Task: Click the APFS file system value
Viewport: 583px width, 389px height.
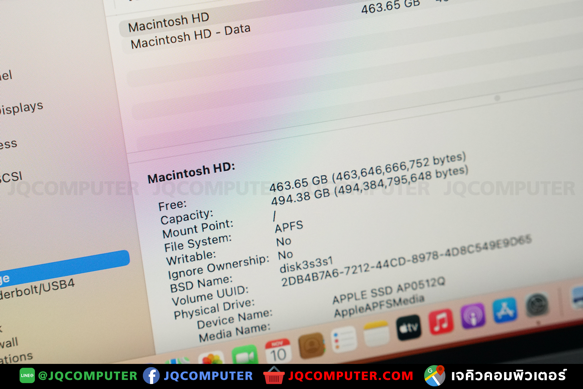Action: [289, 227]
